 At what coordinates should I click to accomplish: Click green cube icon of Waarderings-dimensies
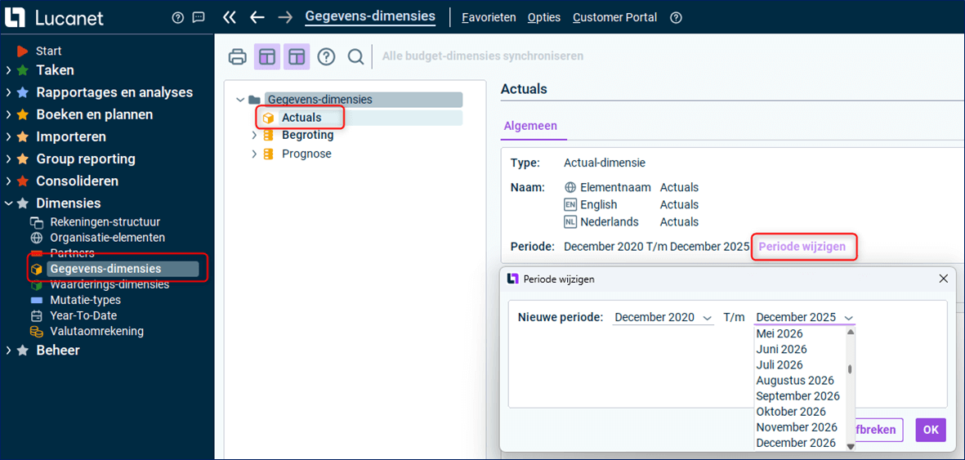[x=37, y=285]
